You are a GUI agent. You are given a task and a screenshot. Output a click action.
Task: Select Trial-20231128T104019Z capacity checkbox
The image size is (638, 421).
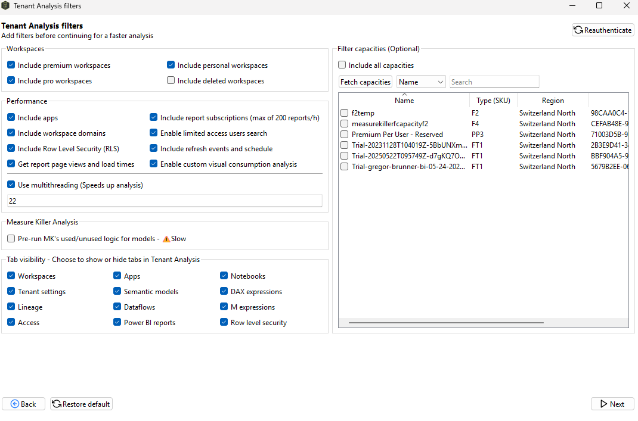coord(344,145)
